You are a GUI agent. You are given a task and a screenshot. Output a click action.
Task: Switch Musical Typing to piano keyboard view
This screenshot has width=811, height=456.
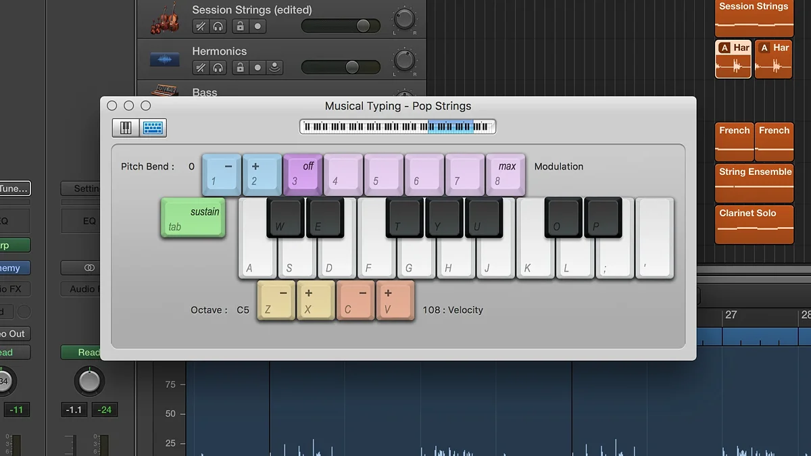tap(126, 128)
